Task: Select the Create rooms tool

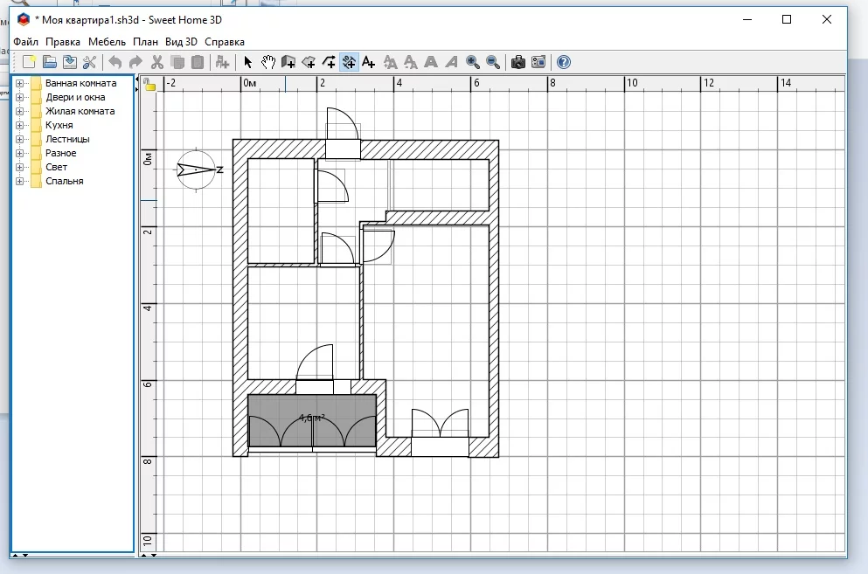Action: click(309, 62)
